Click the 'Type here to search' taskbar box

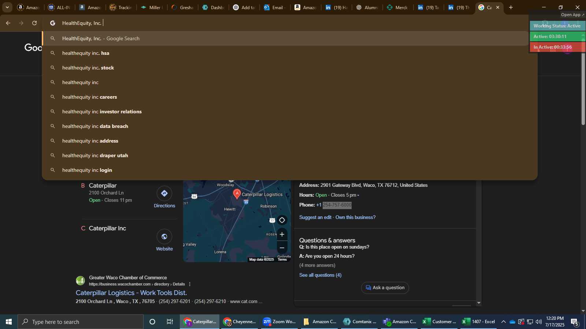(x=81, y=322)
